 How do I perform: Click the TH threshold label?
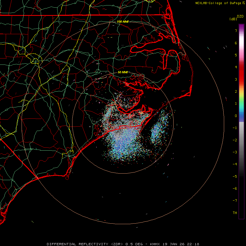[x=235, y=213]
